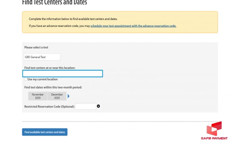Click into the Restricted Reservation Code field
This screenshot has width=231, height=142.
click(x=85, y=106)
